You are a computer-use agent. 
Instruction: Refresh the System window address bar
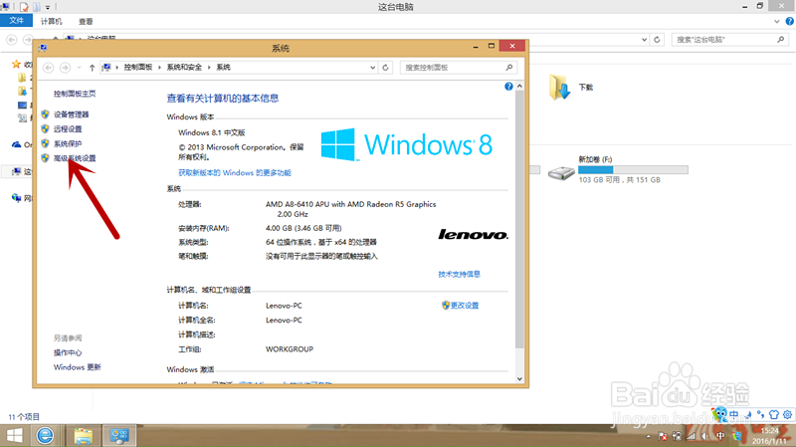[x=385, y=68]
